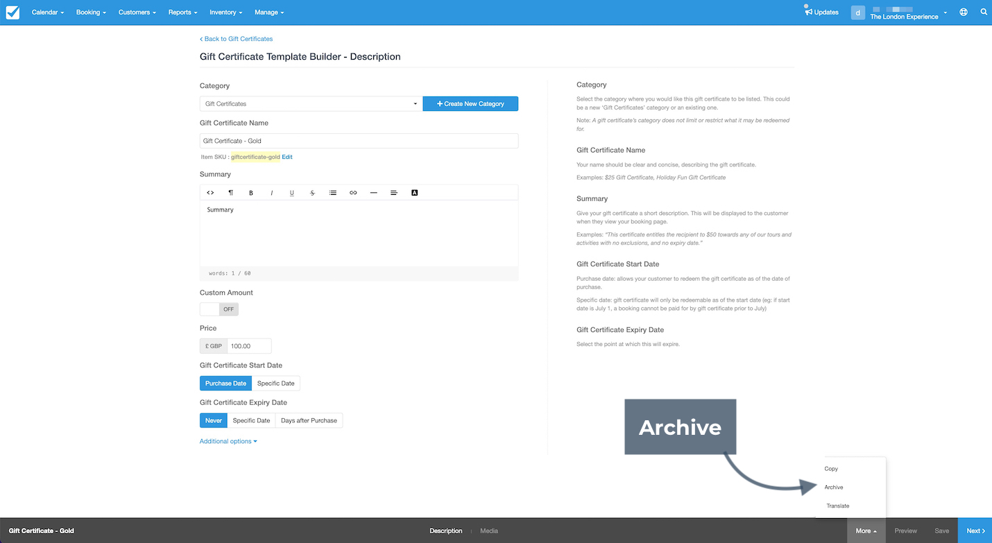Switch to the Media step tab
Image resolution: width=992 pixels, height=543 pixels.
(489, 531)
